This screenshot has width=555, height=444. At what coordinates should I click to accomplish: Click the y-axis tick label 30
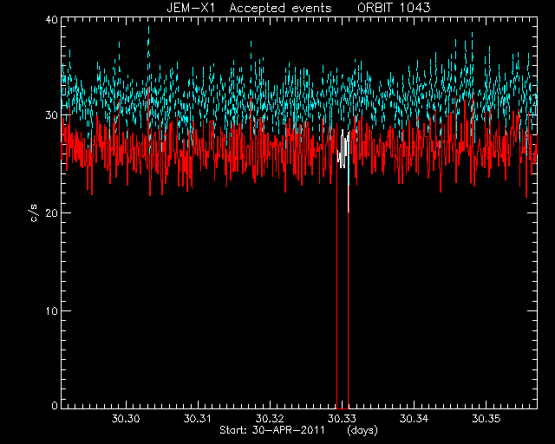click(x=52, y=115)
